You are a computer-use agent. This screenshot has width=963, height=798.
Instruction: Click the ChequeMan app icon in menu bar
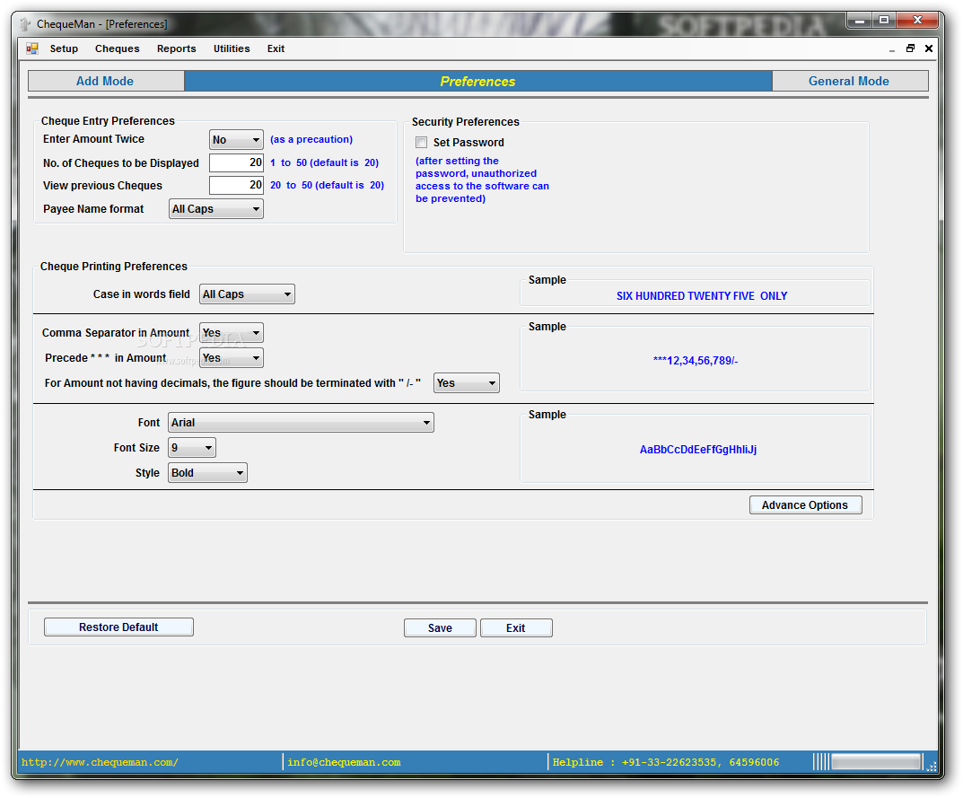[x=32, y=48]
